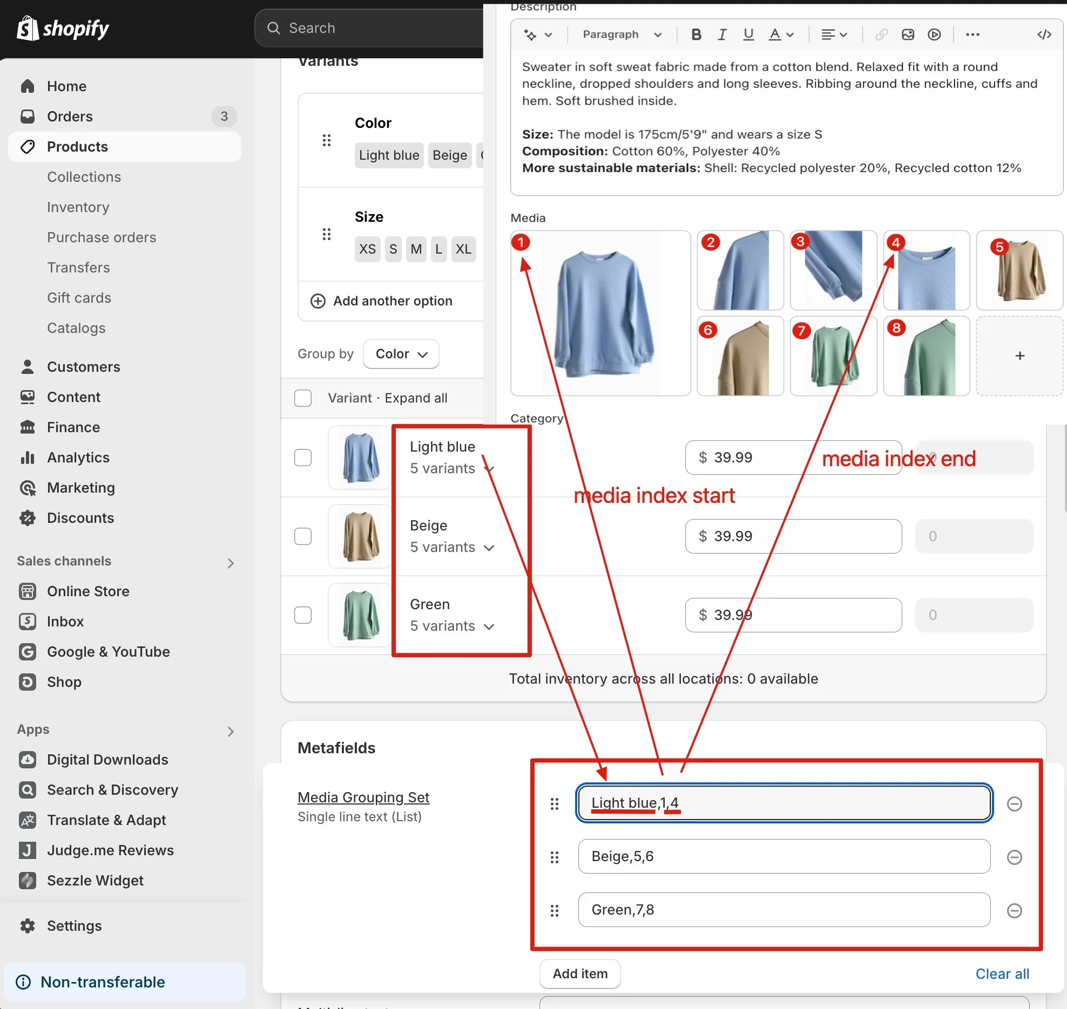The image size is (1067, 1009).
Task: Toggle bold in description editor
Action: 697,35
